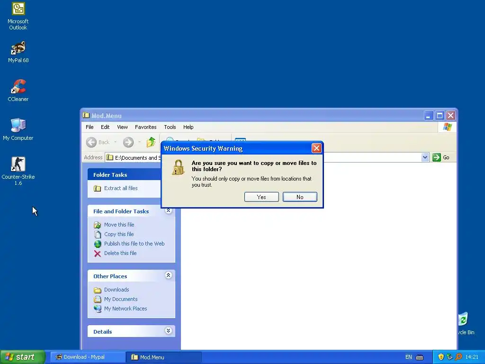Open the Forward history dropdown arrow
Image resolution: width=485 pixels, height=364 pixels.
click(x=139, y=142)
